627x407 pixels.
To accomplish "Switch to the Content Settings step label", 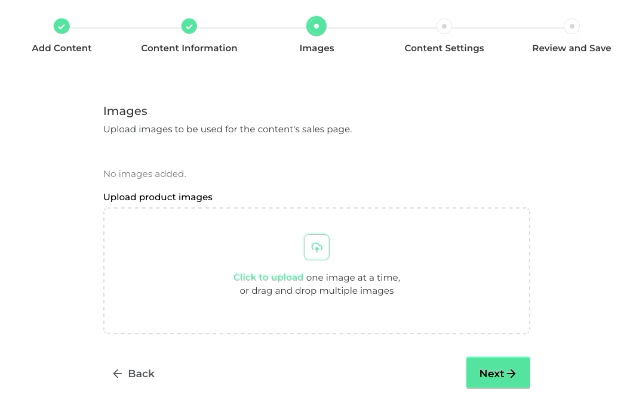I will (444, 48).
